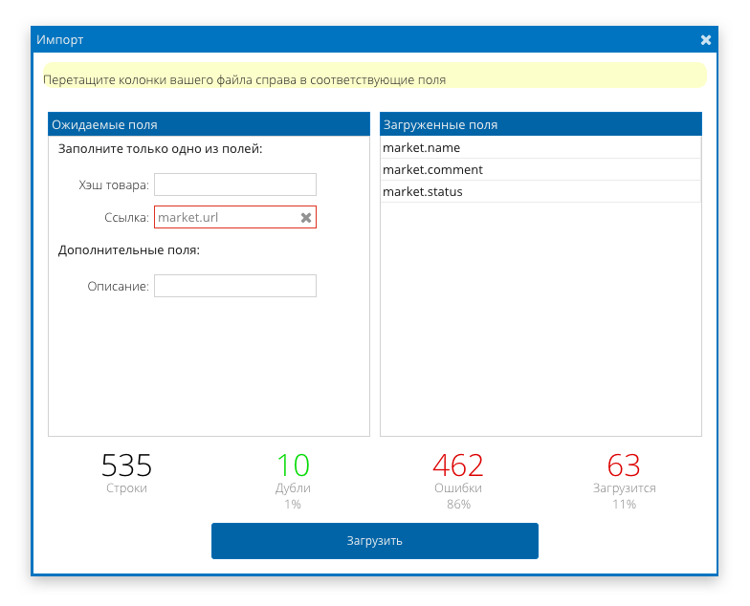Select market.name in loaded fields list
Image resolution: width=750 pixels, height=606 pixels.
[x=540, y=147]
